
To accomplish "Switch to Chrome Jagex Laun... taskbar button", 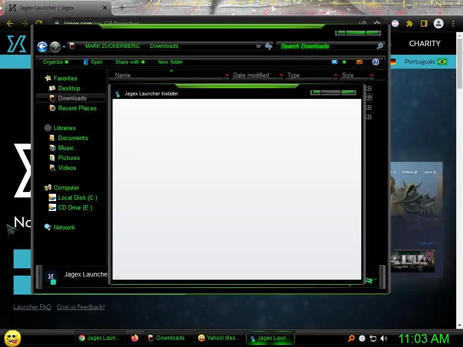I will [99, 338].
